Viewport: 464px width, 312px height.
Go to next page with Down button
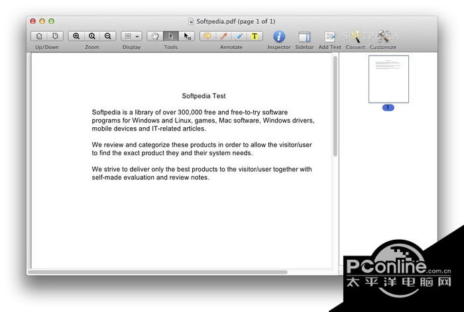(x=55, y=36)
